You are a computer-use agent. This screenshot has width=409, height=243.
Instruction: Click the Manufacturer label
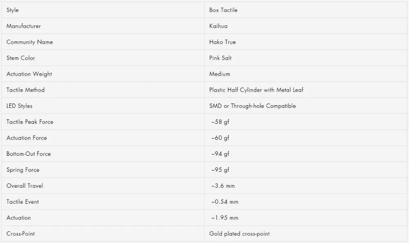(23, 26)
